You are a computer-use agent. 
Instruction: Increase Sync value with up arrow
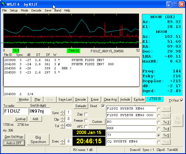click(x=62, y=111)
